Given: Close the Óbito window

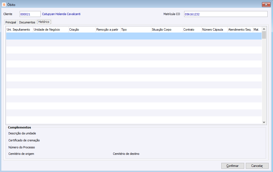Looking at the screenshot, I should (x=266, y=5).
